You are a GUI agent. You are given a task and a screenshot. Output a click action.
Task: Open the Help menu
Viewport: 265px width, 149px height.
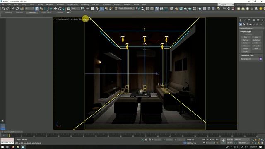pyautogui.click(x=144, y=5)
